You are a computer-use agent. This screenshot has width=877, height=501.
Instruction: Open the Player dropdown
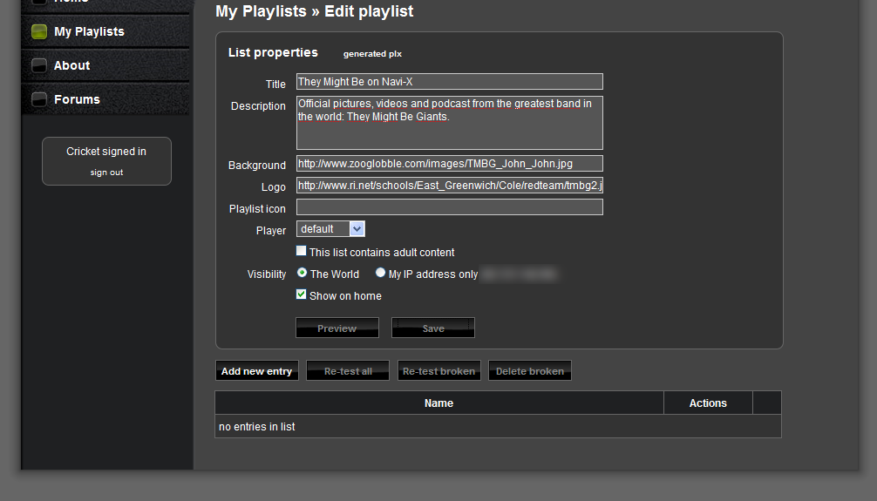coord(330,229)
